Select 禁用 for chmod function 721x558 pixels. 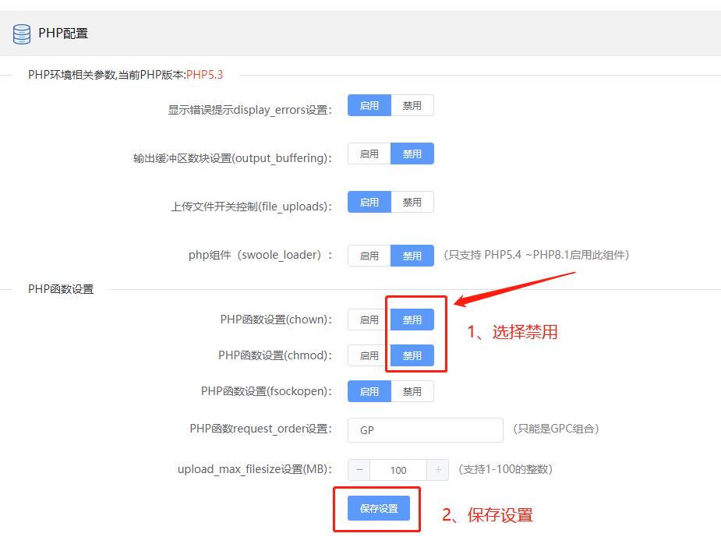click(x=412, y=355)
